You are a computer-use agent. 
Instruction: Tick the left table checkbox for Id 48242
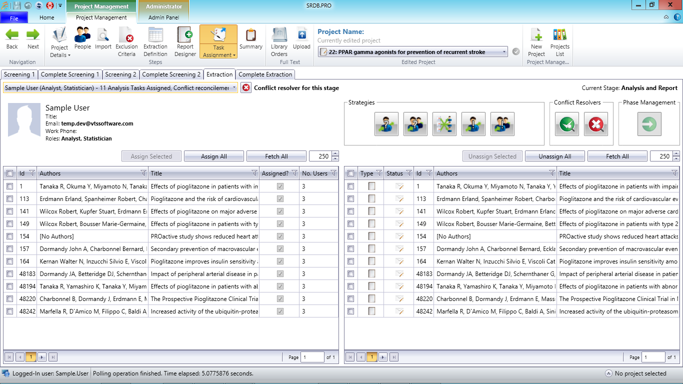click(x=10, y=311)
